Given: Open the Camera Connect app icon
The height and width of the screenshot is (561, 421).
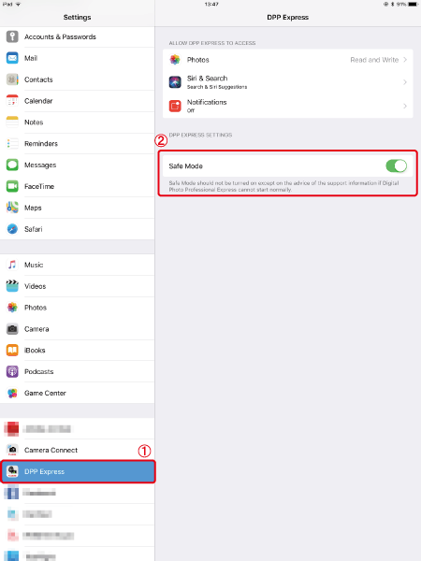Looking at the screenshot, I should 12,450.
